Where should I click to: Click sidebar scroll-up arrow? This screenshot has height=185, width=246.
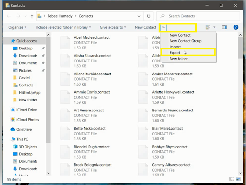[x=49, y=35]
